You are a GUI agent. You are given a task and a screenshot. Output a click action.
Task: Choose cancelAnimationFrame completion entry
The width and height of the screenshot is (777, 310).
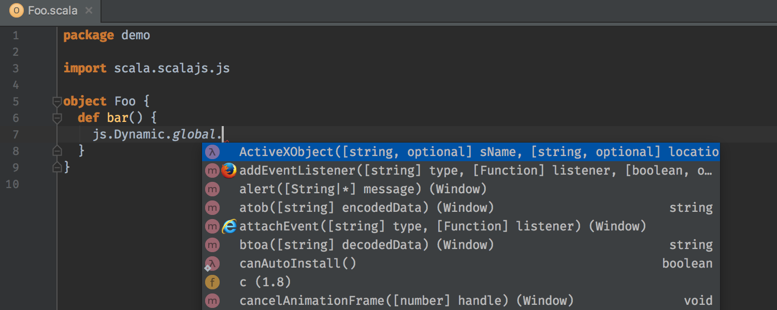(x=461, y=301)
